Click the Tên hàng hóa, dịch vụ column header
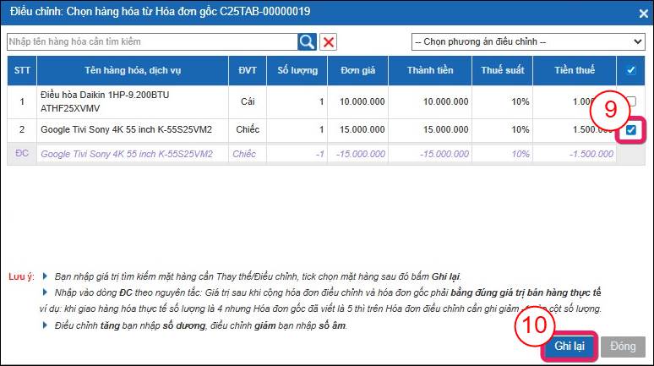The height and width of the screenshot is (366, 654). pos(133,71)
